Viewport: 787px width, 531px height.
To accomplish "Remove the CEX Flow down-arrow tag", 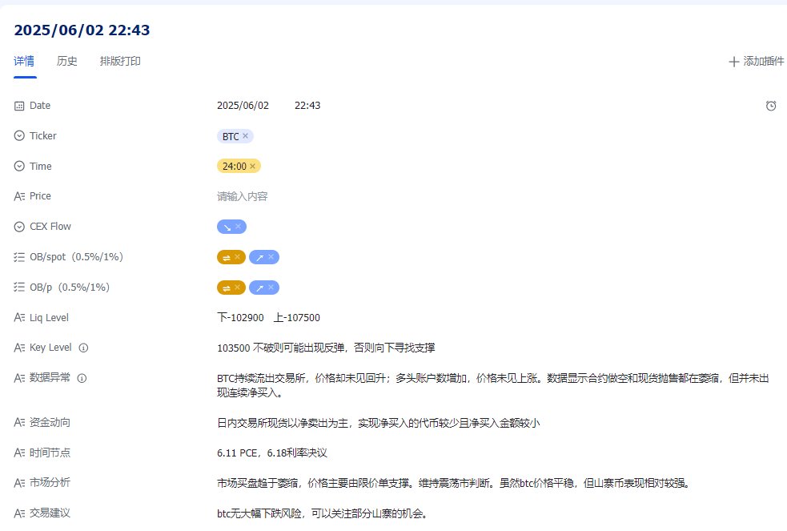I will (239, 227).
